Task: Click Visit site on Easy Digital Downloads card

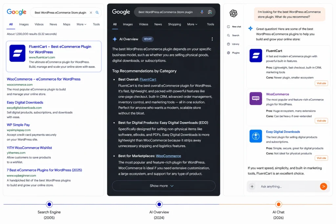Action: coord(321,158)
